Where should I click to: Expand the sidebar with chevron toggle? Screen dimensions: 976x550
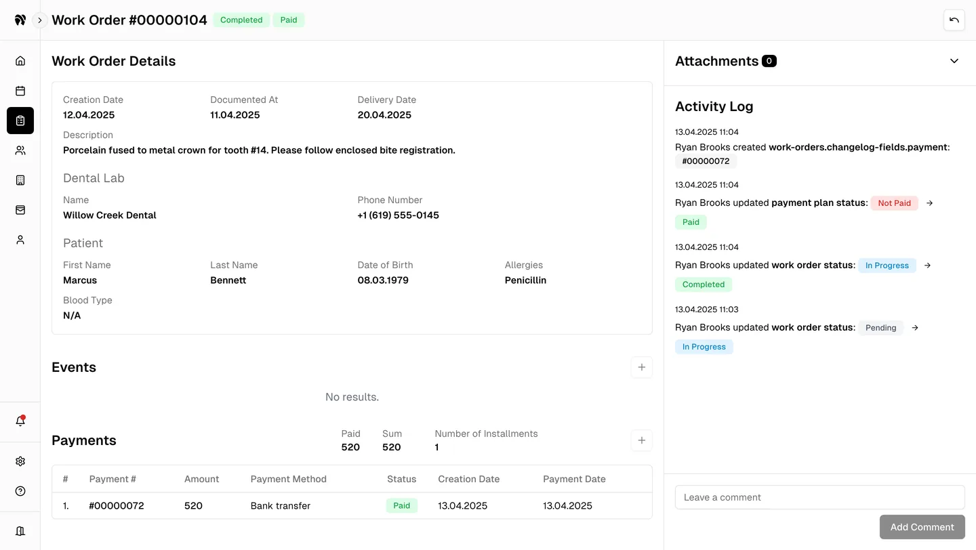[x=40, y=20]
